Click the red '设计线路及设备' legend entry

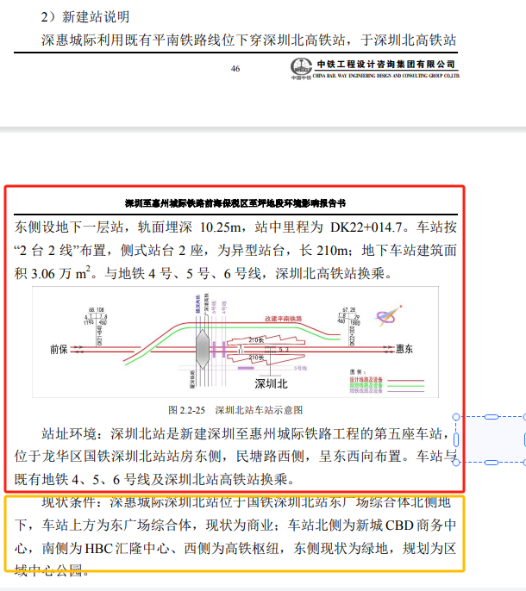366,380
